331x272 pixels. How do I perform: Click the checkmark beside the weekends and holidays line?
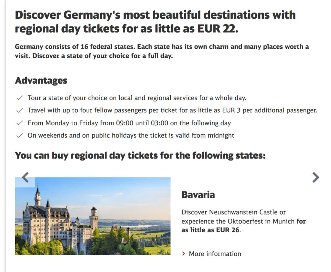click(20, 135)
